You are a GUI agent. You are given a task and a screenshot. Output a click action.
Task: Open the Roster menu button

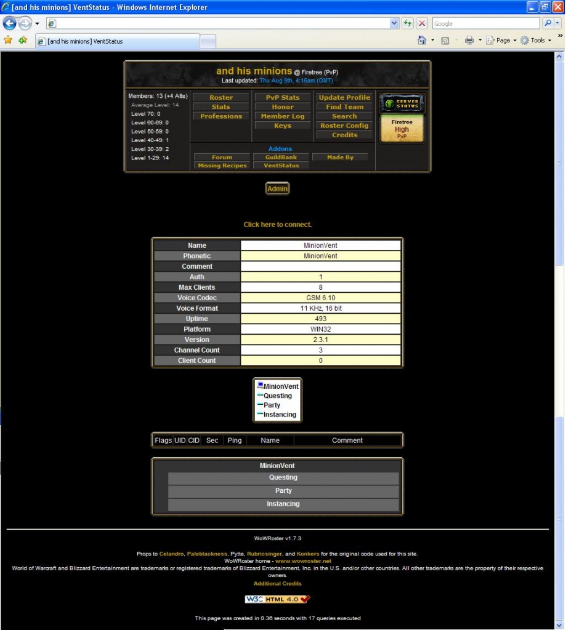[x=221, y=97]
